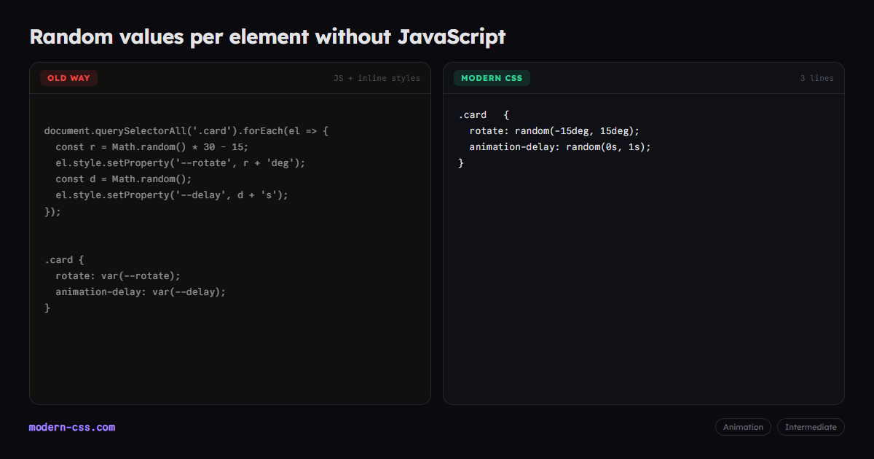This screenshot has width=874, height=459.
Task: Click the '.card {' selector in modern CSS panel
Action: (x=484, y=115)
